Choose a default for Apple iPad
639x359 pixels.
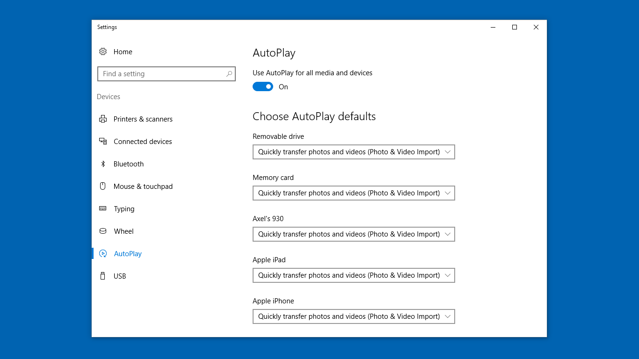(x=354, y=275)
